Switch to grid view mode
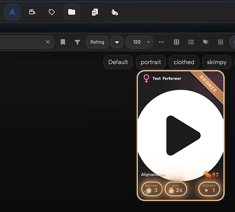 click(177, 42)
